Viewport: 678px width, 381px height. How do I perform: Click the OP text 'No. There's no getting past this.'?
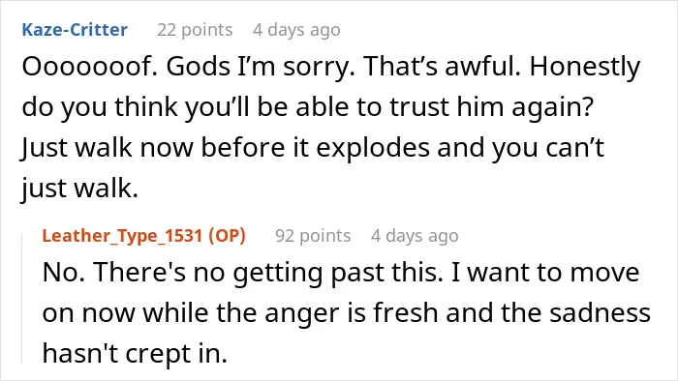pyautogui.click(x=242, y=273)
